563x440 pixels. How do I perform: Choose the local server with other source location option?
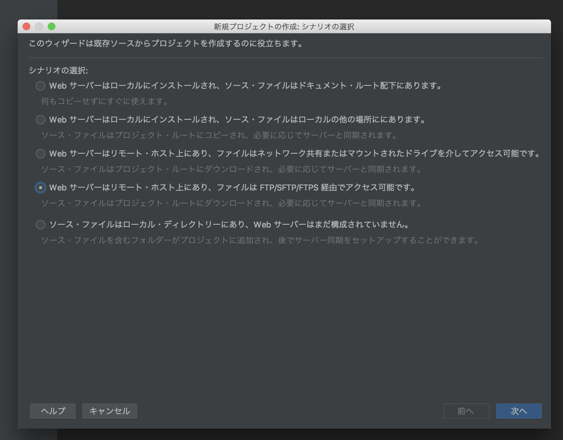pyautogui.click(x=40, y=120)
